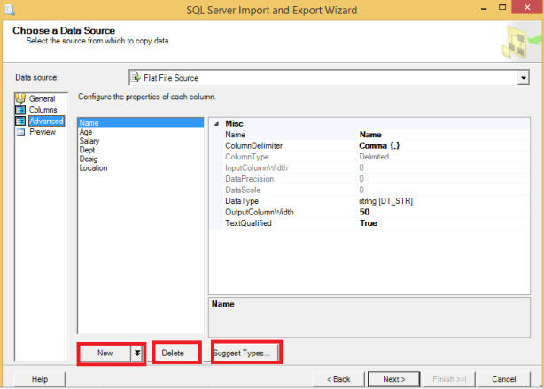Click the General page icon
The image size is (544, 389).
pyautogui.click(x=21, y=98)
